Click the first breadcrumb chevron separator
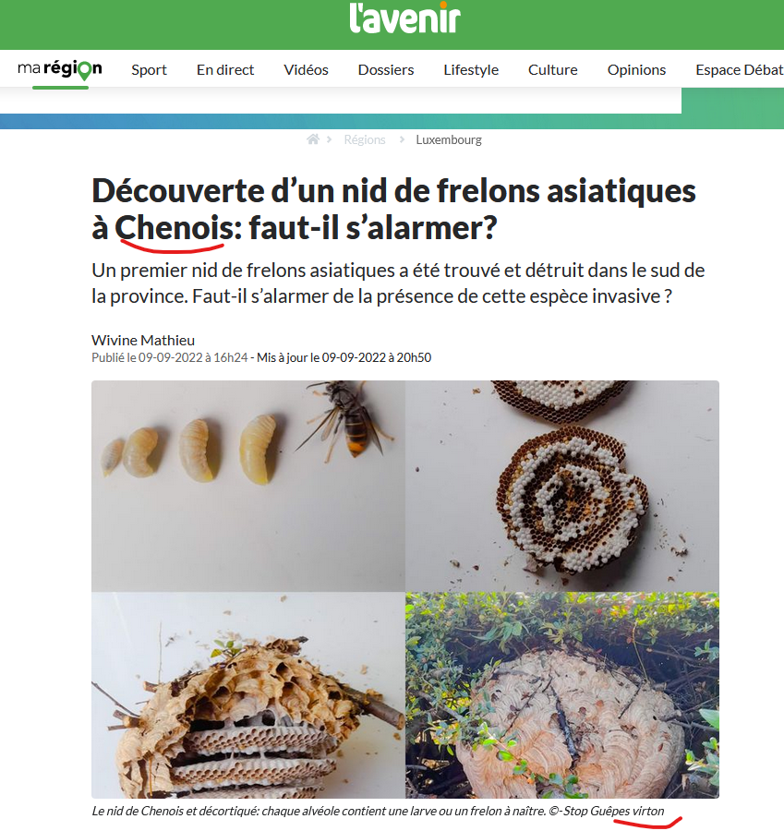Screen dimensions: 784x831 [329, 139]
